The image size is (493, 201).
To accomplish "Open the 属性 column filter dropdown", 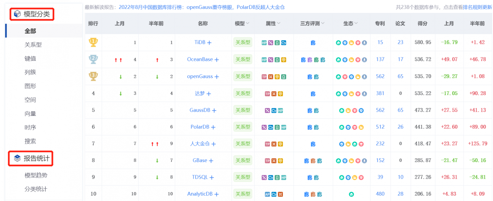I will pos(278,23).
